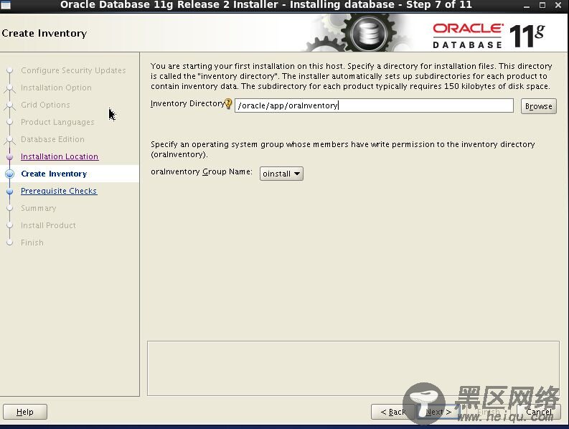This screenshot has width=569, height=429.
Task: Go back with the Back button
Action: [393, 412]
